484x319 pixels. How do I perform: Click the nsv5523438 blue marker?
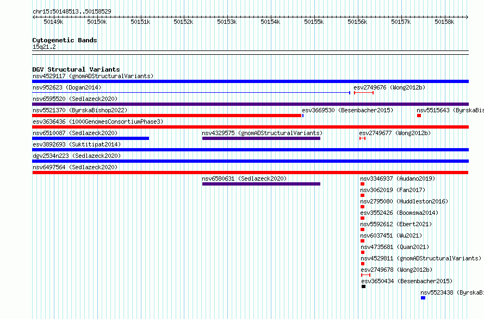[423, 298]
